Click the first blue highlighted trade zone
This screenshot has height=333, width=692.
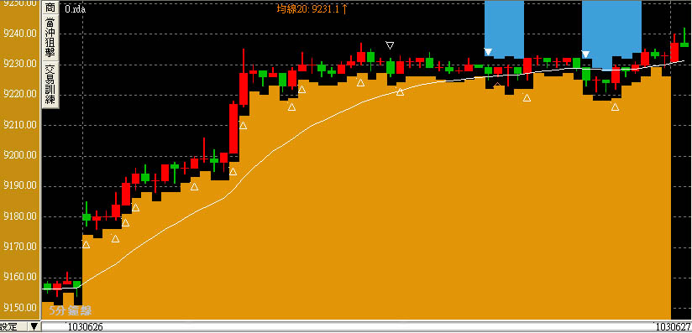point(504,29)
